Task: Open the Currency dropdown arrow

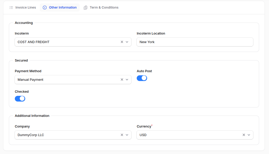Action: click(x=249, y=135)
